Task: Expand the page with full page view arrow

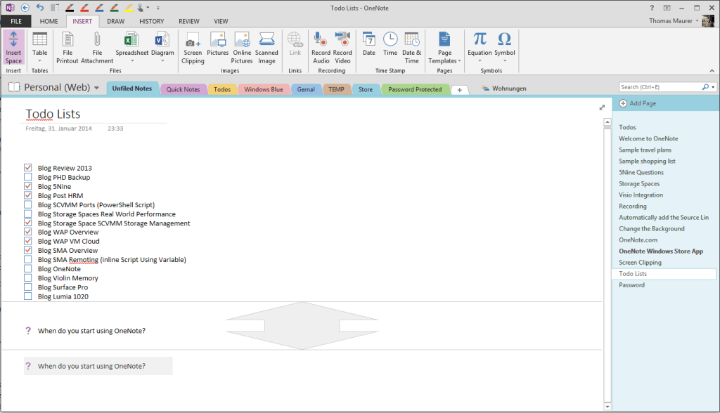Action: point(602,107)
